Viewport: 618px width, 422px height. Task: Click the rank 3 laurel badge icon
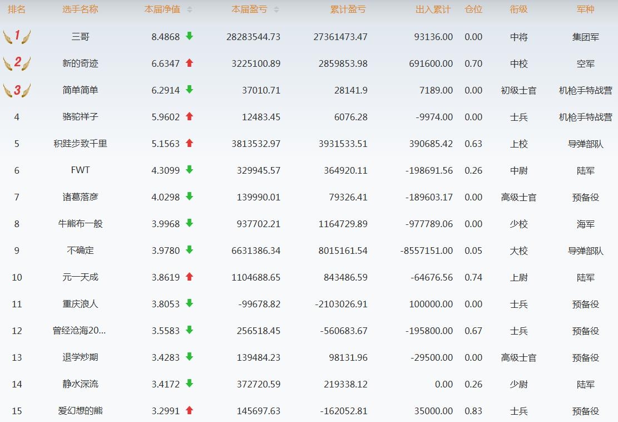[17, 90]
